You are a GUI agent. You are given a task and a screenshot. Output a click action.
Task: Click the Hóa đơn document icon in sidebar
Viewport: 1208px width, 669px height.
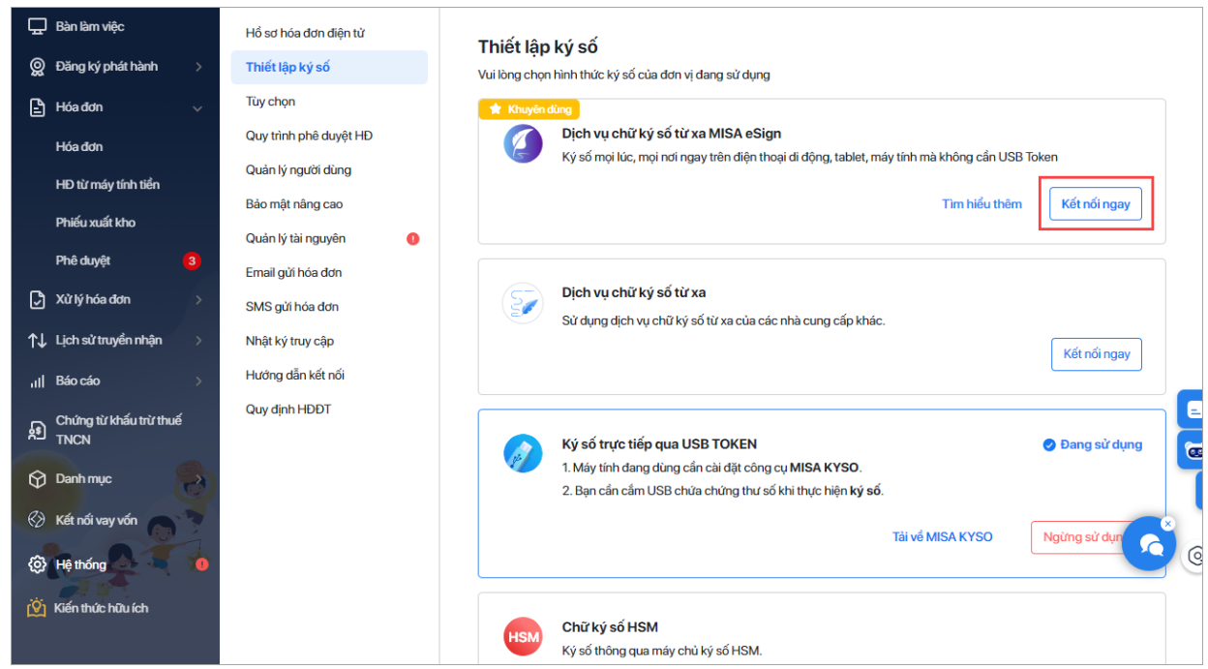coord(38,107)
